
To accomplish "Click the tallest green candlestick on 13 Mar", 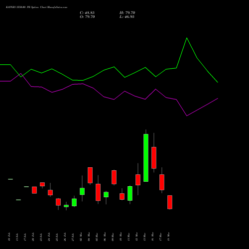I will pos(146,158).
